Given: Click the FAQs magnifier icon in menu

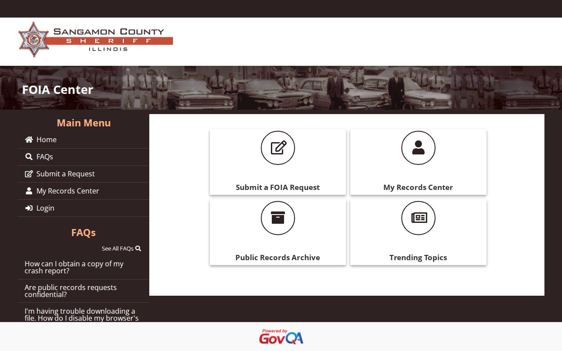Looking at the screenshot, I should 29,157.
